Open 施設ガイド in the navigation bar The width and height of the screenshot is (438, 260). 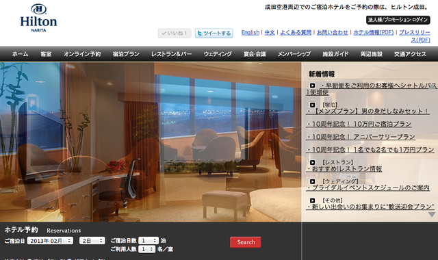pos(335,54)
